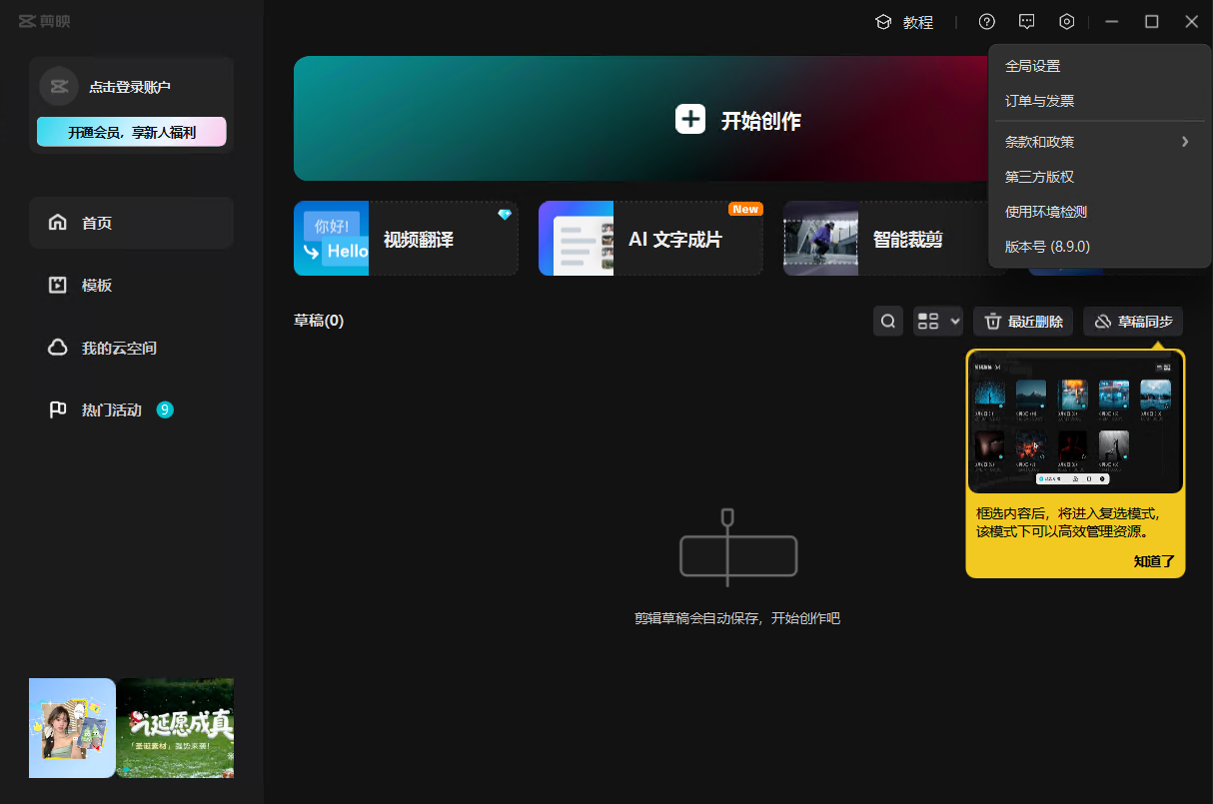The image size is (1213, 804).
Task: Click the help question mark icon
Action: pyautogui.click(x=987, y=22)
